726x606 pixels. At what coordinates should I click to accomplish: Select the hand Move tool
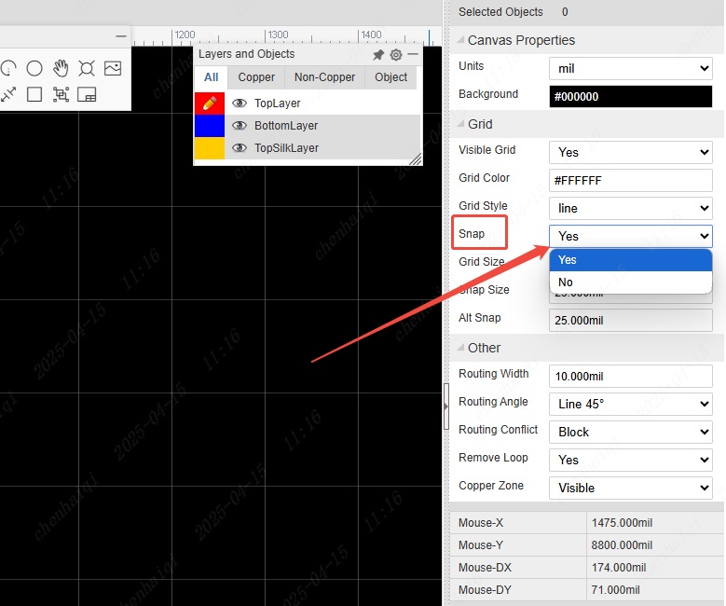pos(61,68)
